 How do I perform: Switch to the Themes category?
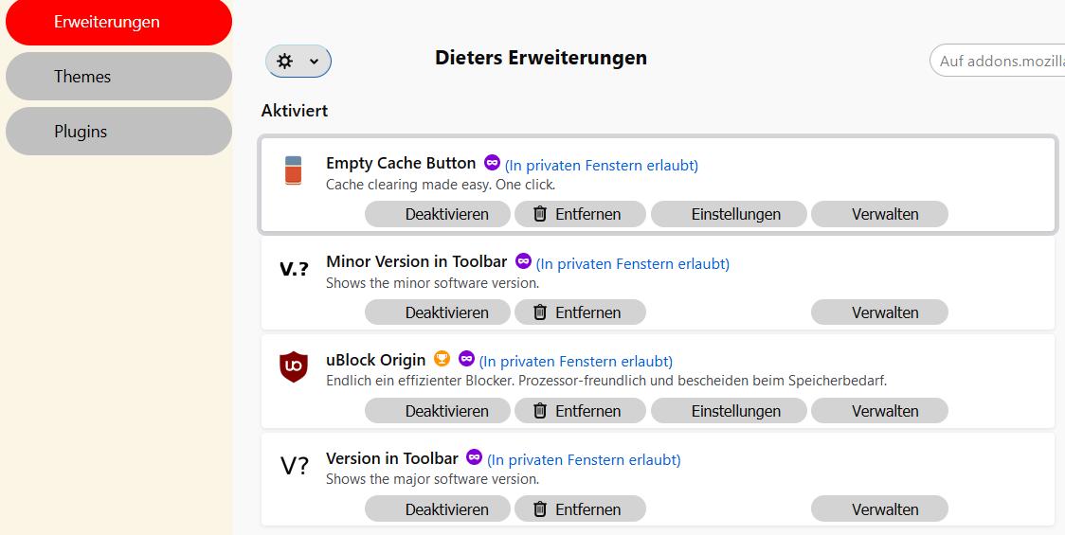pos(118,77)
